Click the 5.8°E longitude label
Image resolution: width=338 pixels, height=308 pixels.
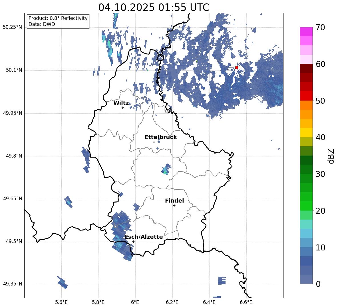[x=98, y=302]
